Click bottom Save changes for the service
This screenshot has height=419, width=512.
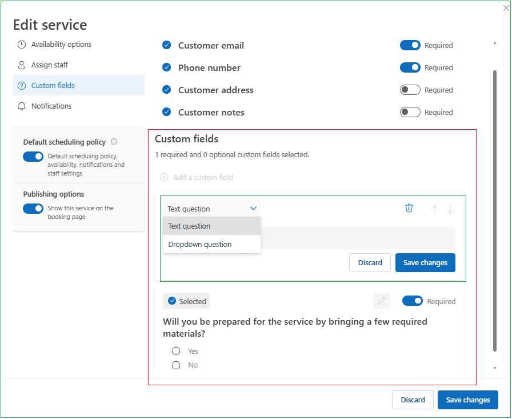point(468,400)
